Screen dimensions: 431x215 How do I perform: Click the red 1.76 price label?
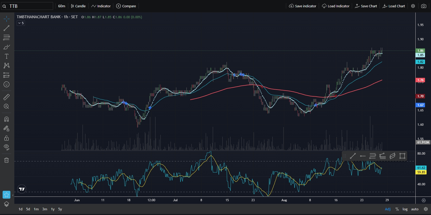coord(420,80)
